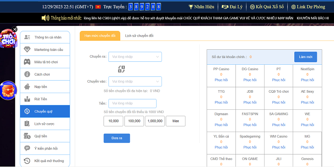Screen dimensions: 334x167
Task: Click the Nạp tiền piggy bank icon
Action: point(27,87)
